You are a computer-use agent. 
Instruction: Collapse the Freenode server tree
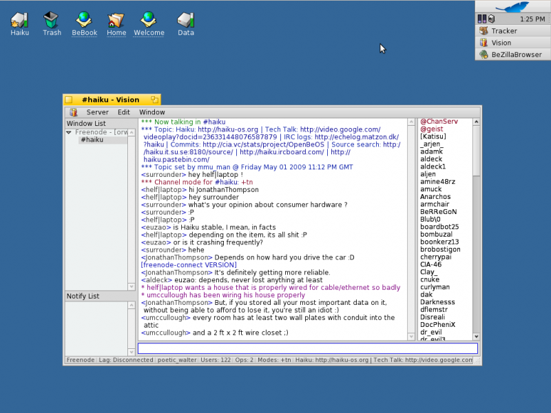tap(69, 132)
